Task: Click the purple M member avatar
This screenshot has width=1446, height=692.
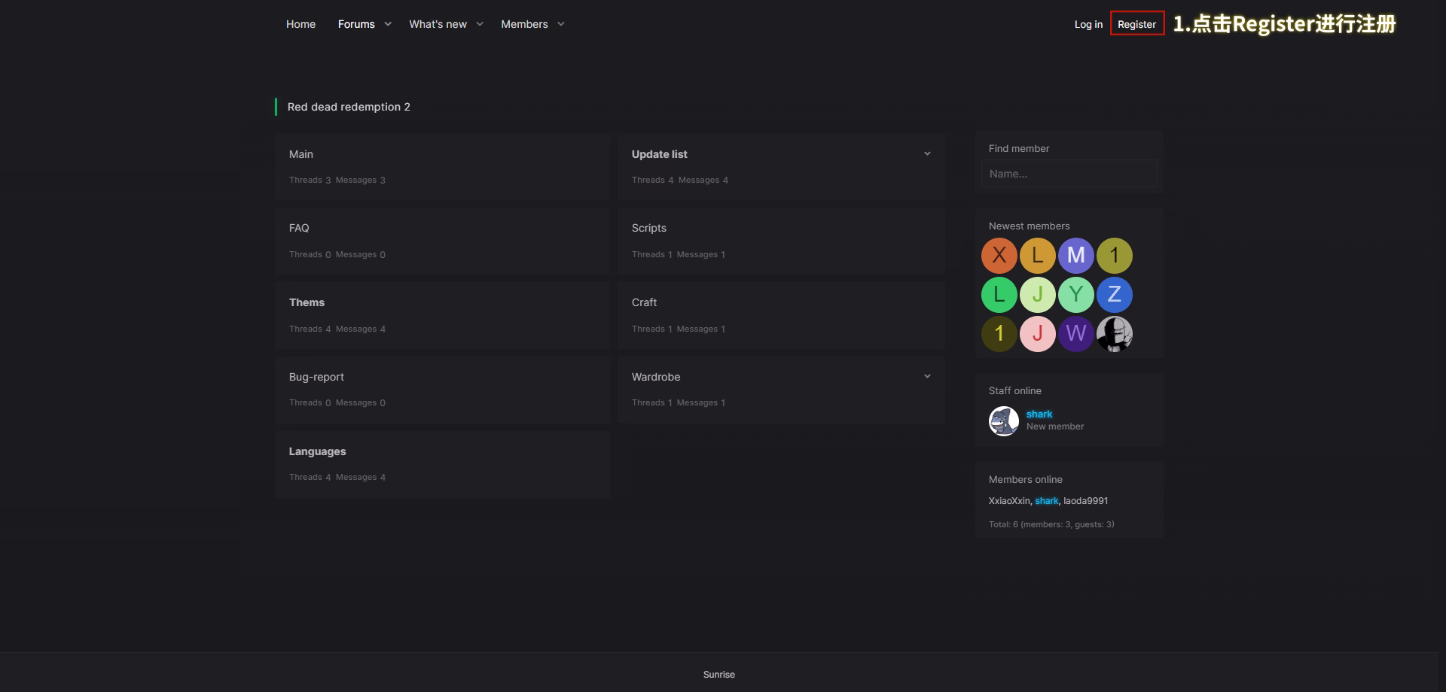Action: pos(1075,256)
